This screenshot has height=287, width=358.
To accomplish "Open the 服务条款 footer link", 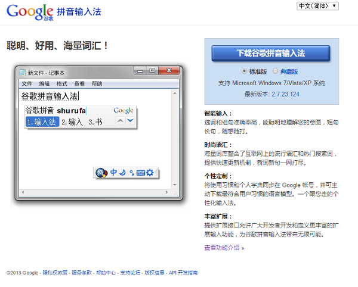I will tap(82, 273).
